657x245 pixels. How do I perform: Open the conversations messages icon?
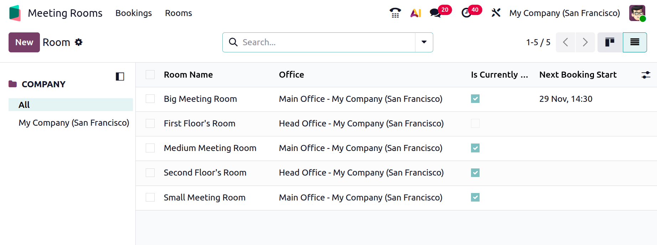(x=435, y=13)
